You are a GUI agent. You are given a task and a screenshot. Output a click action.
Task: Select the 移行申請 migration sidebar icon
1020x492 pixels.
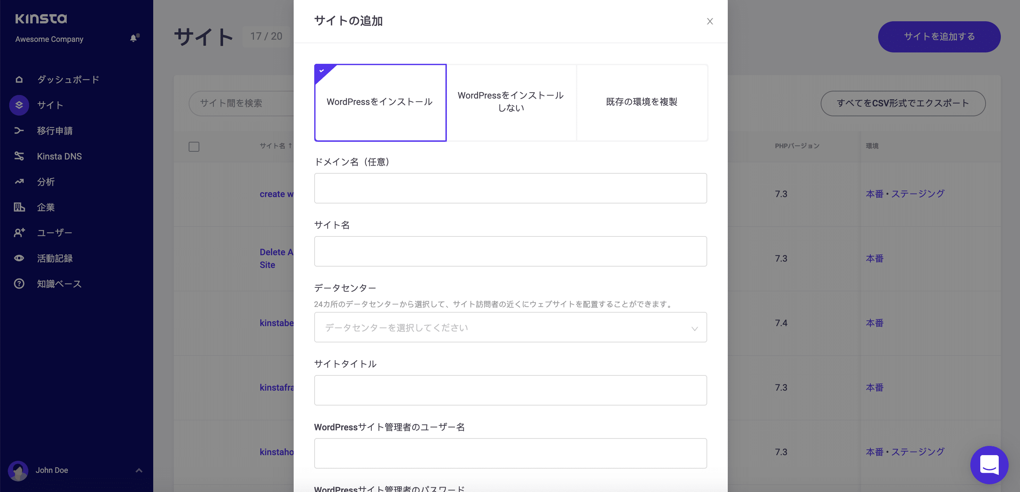[18, 130]
